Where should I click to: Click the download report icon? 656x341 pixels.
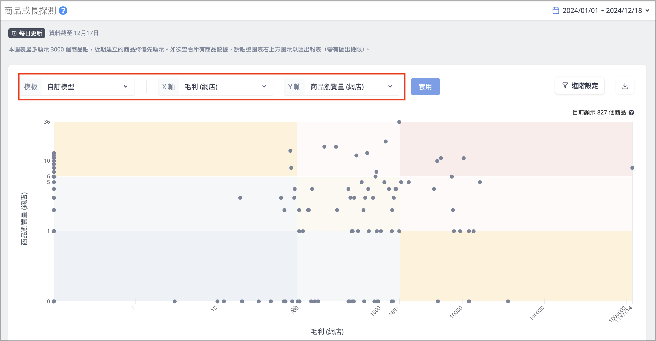click(625, 86)
